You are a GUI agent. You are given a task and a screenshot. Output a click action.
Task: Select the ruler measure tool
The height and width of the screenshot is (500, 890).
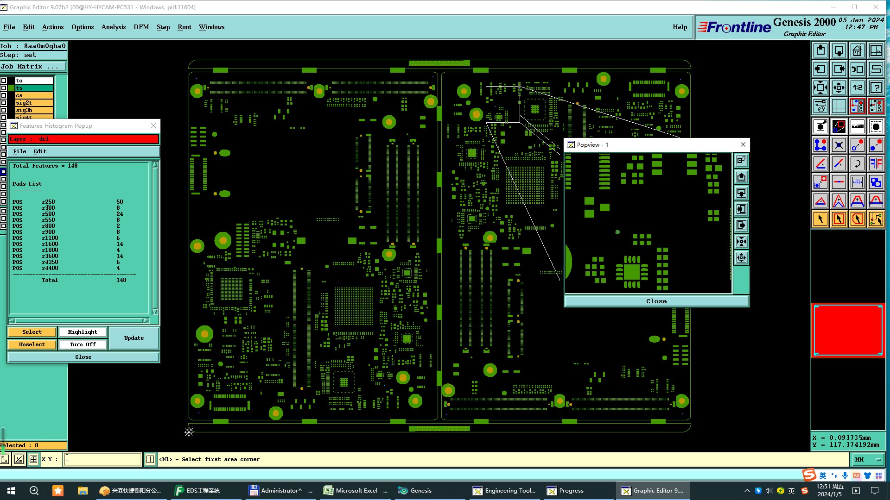click(x=857, y=126)
